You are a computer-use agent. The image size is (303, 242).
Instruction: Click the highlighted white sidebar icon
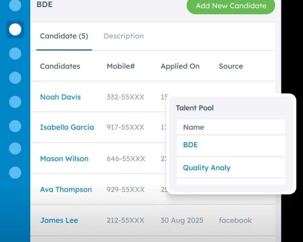point(15,29)
